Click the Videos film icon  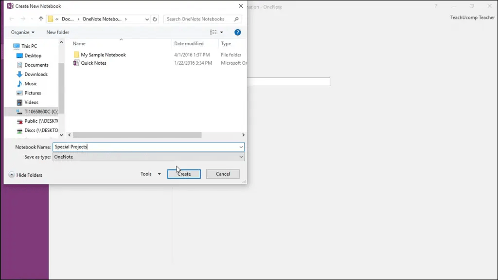point(19,102)
